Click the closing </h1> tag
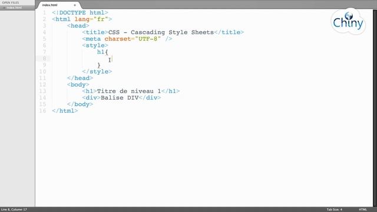 (x=170, y=91)
